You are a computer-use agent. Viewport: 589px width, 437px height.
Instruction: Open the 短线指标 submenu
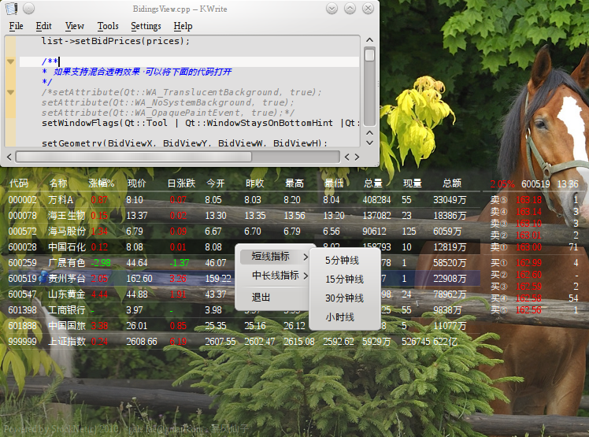(275, 257)
